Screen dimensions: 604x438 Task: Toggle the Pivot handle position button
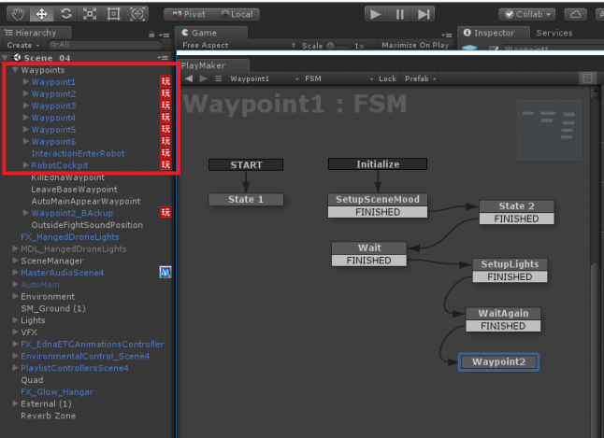[190, 14]
